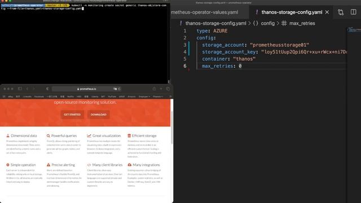Click thanos-storage-config.yaml breadcrumb item
This screenshot has width=361, height=203.
215,23
